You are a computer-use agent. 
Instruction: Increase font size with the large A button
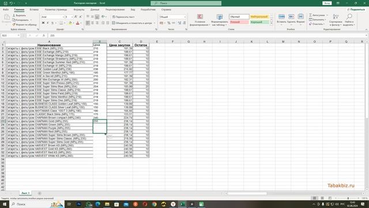pos(76,17)
